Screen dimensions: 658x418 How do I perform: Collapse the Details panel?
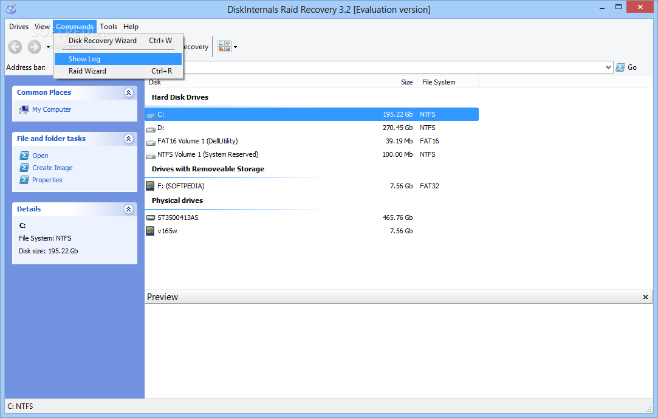(x=129, y=209)
